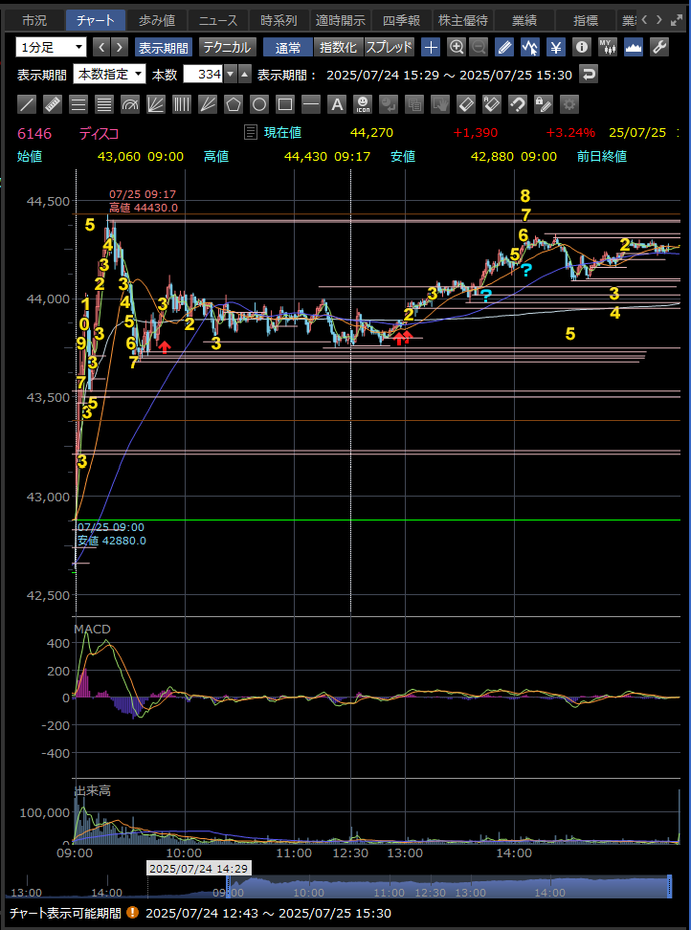Click the orange warning icon by チャート表示可能期間
Image resolution: width=691 pixels, height=930 pixels.
click(132, 912)
